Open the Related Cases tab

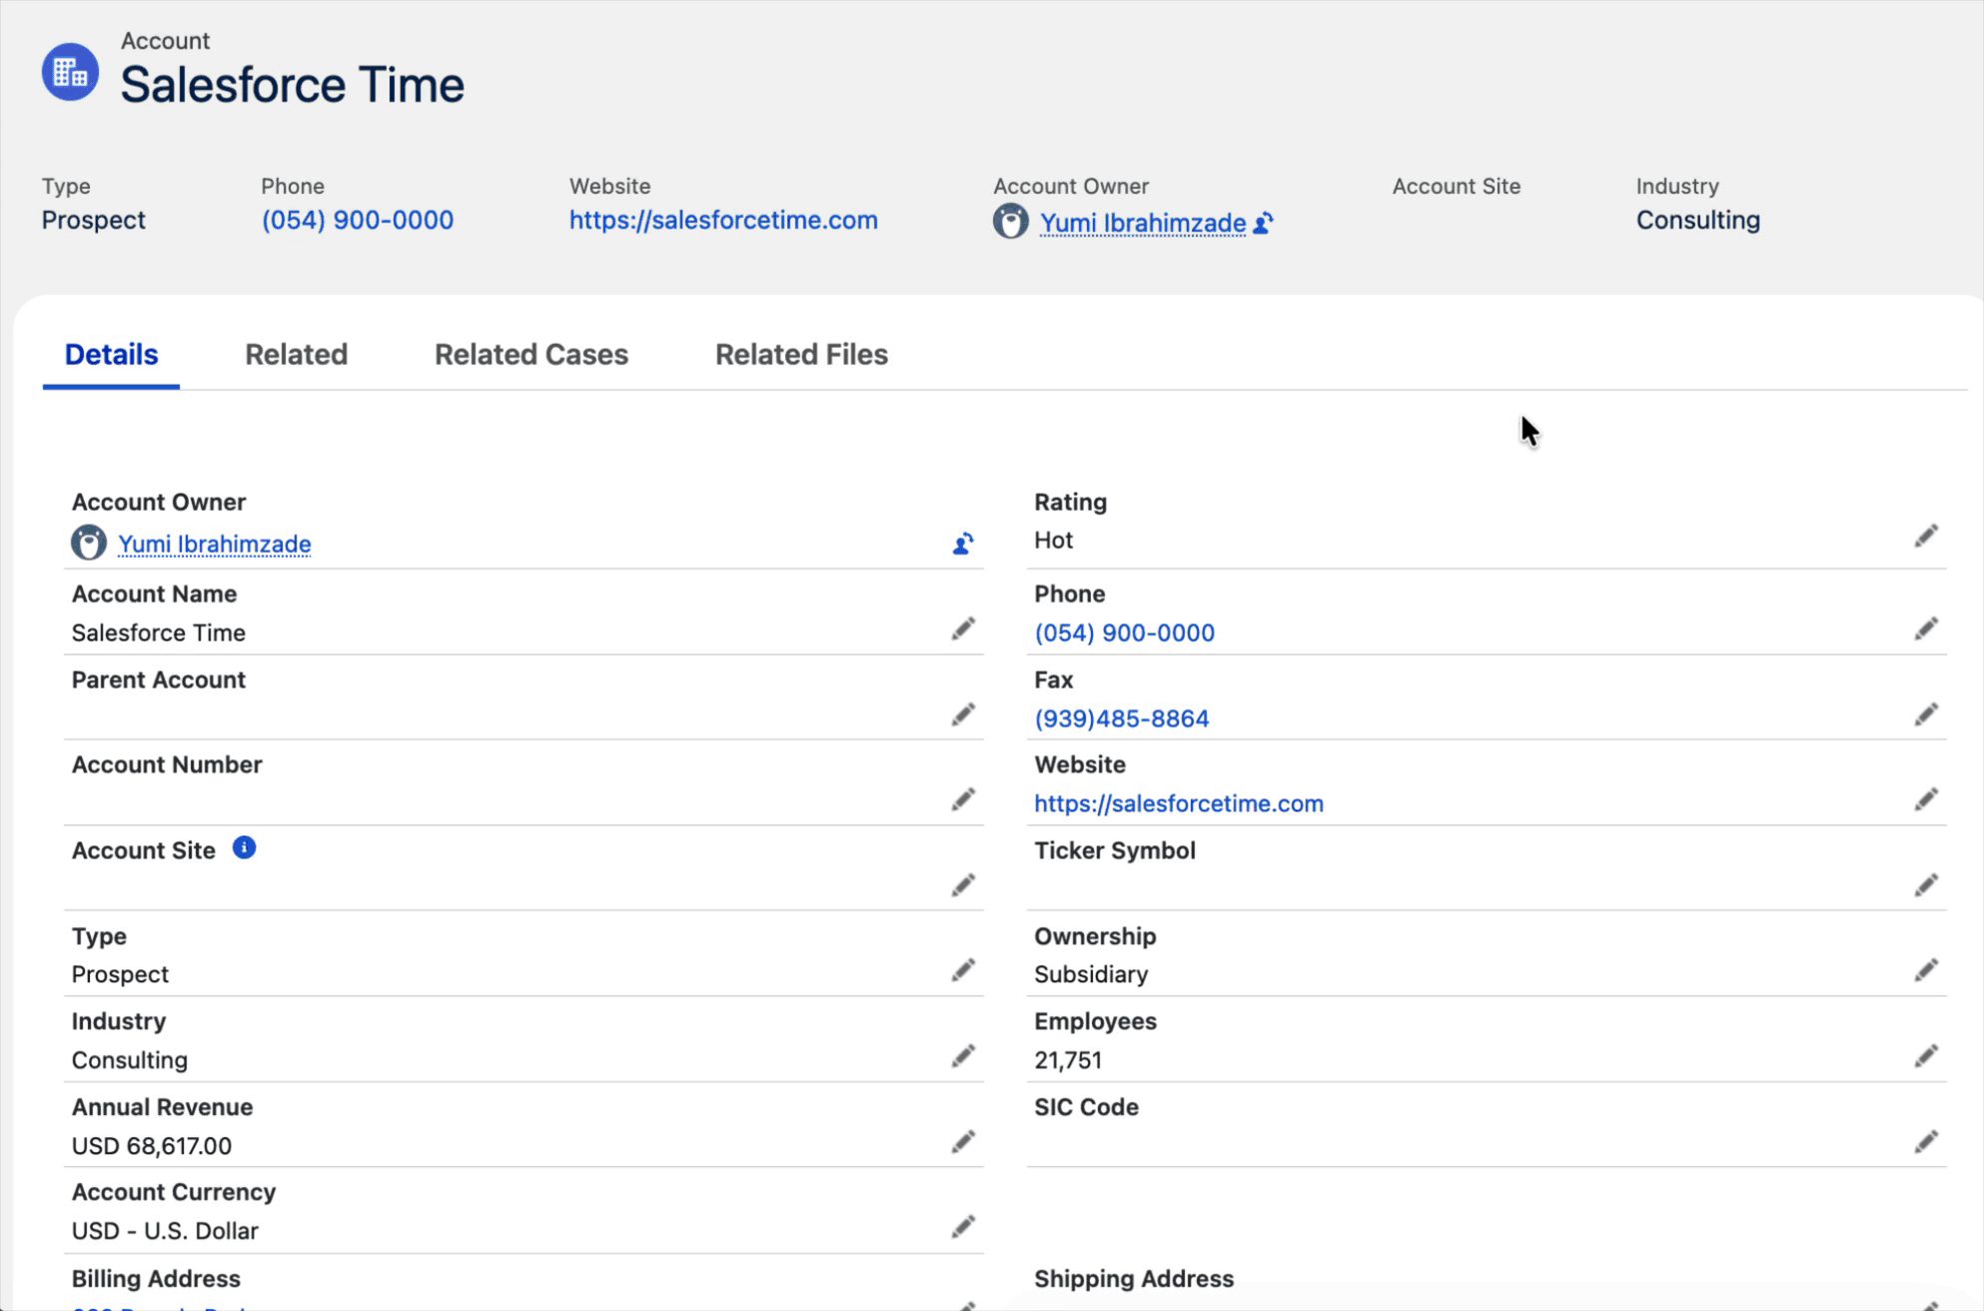coord(530,355)
